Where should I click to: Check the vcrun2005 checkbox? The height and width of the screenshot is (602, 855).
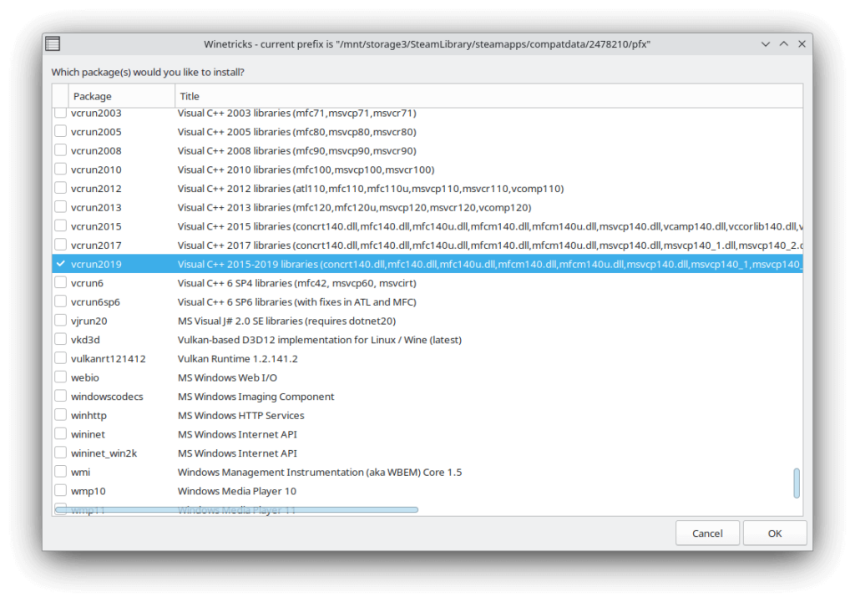click(60, 131)
